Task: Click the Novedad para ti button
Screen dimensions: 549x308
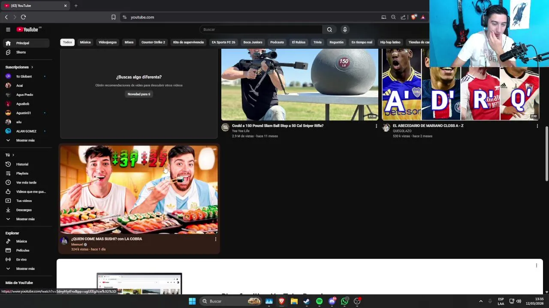Action: (139, 94)
